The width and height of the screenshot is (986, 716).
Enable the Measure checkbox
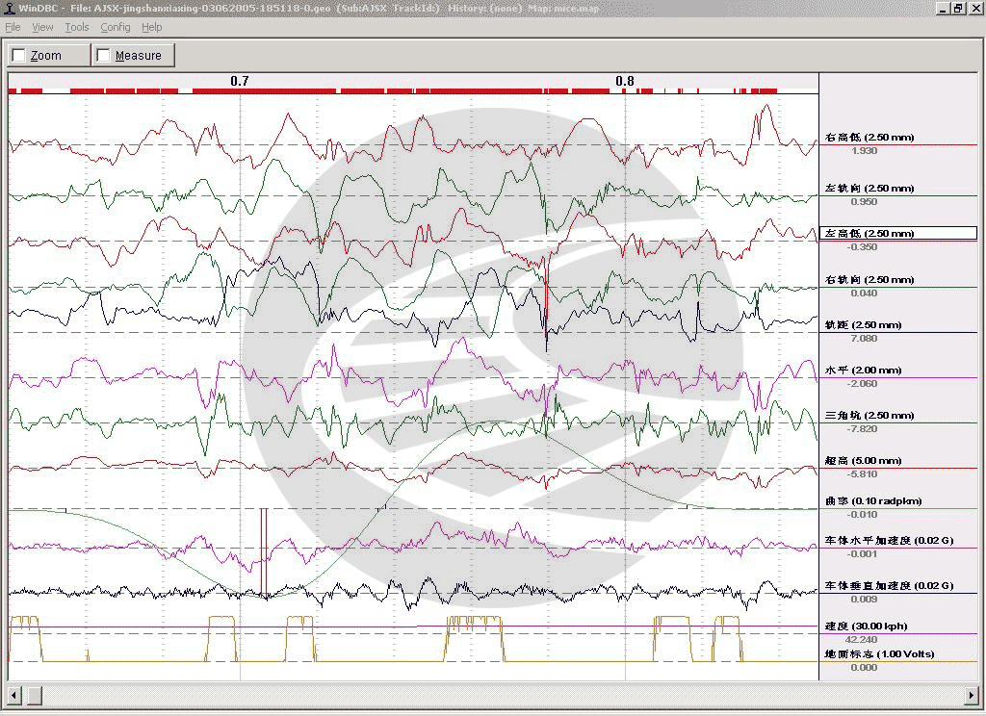tap(102, 55)
